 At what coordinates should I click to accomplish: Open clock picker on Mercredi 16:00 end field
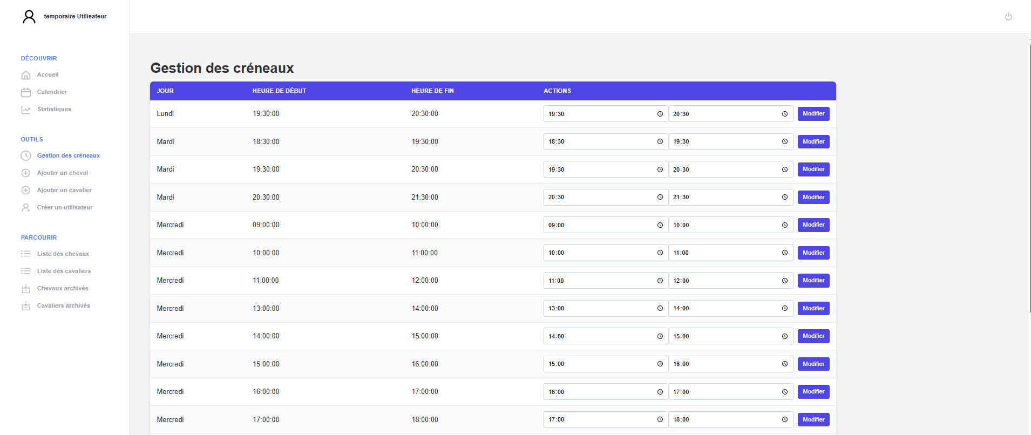[x=785, y=364]
